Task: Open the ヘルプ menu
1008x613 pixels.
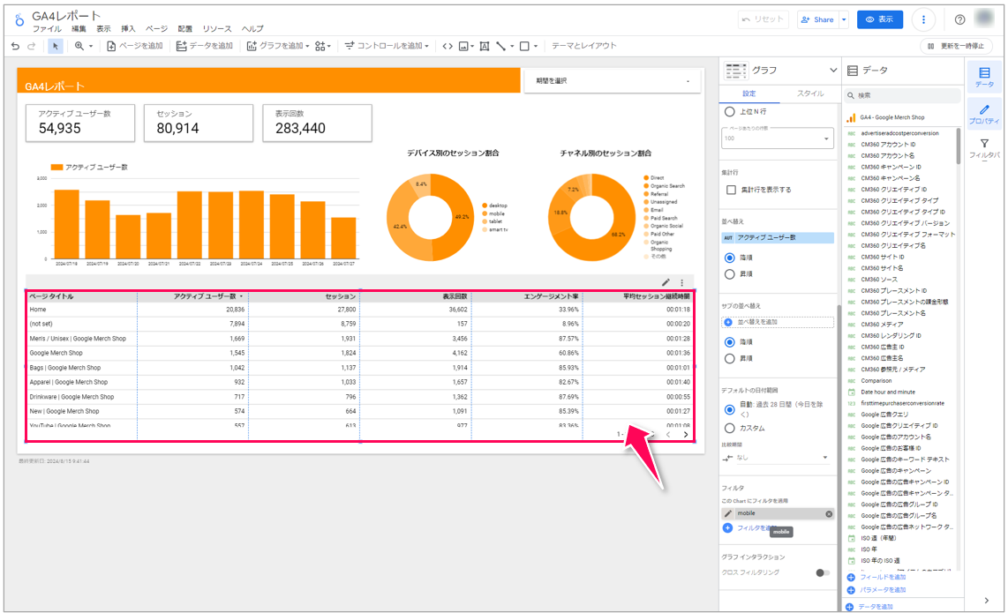Action: 252,29
